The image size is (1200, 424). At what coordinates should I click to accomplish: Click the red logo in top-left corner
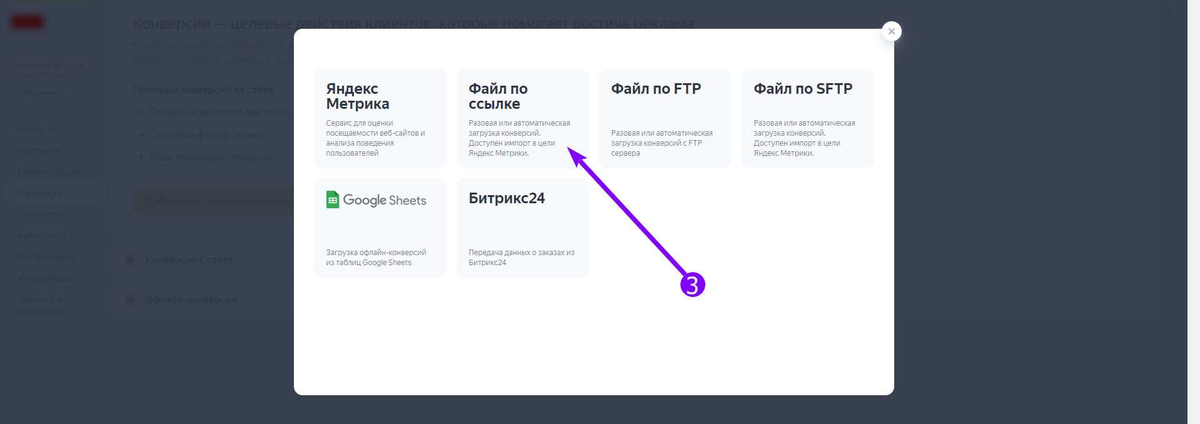[x=27, y=22]
